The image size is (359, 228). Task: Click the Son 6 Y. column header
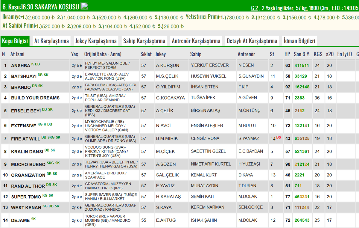click(302, 54)
